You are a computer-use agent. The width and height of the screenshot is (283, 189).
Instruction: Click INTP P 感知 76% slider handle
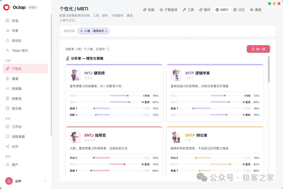(x=226, y=115)
